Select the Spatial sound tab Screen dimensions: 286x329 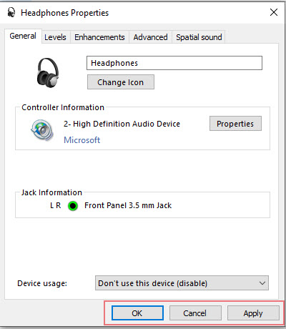[x=199, y=37]
